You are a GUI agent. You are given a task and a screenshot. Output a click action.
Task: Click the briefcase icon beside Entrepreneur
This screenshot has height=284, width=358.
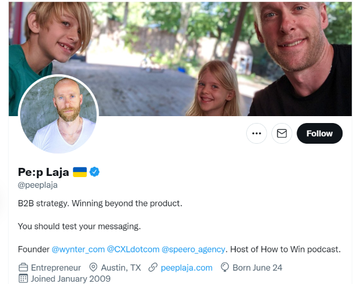click(x=23, y=267)
